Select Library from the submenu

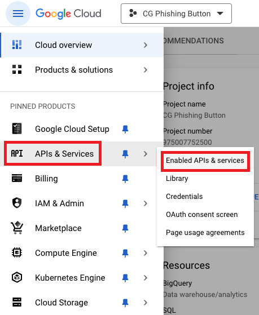click(205, 179)
